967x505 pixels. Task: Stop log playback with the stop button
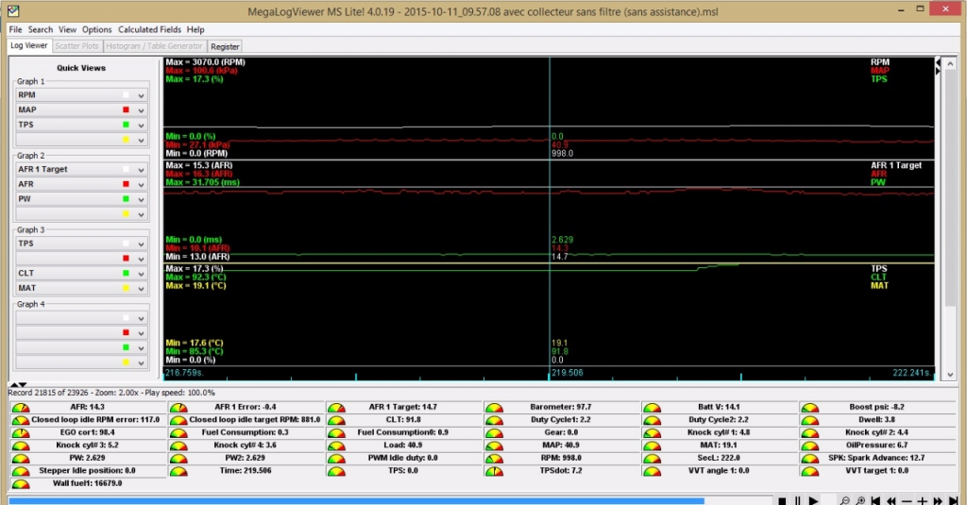coord(782,500)
